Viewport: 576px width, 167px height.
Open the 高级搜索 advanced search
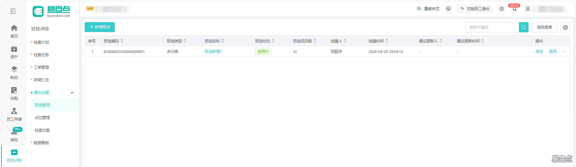click(544, 27)
